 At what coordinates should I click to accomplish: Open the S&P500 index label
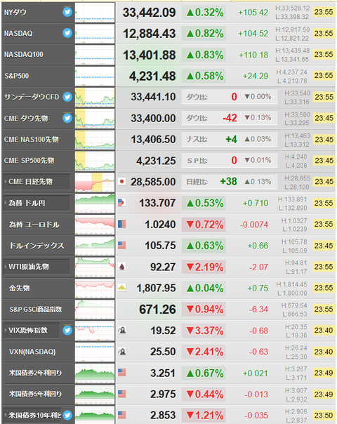coord(16,76)
